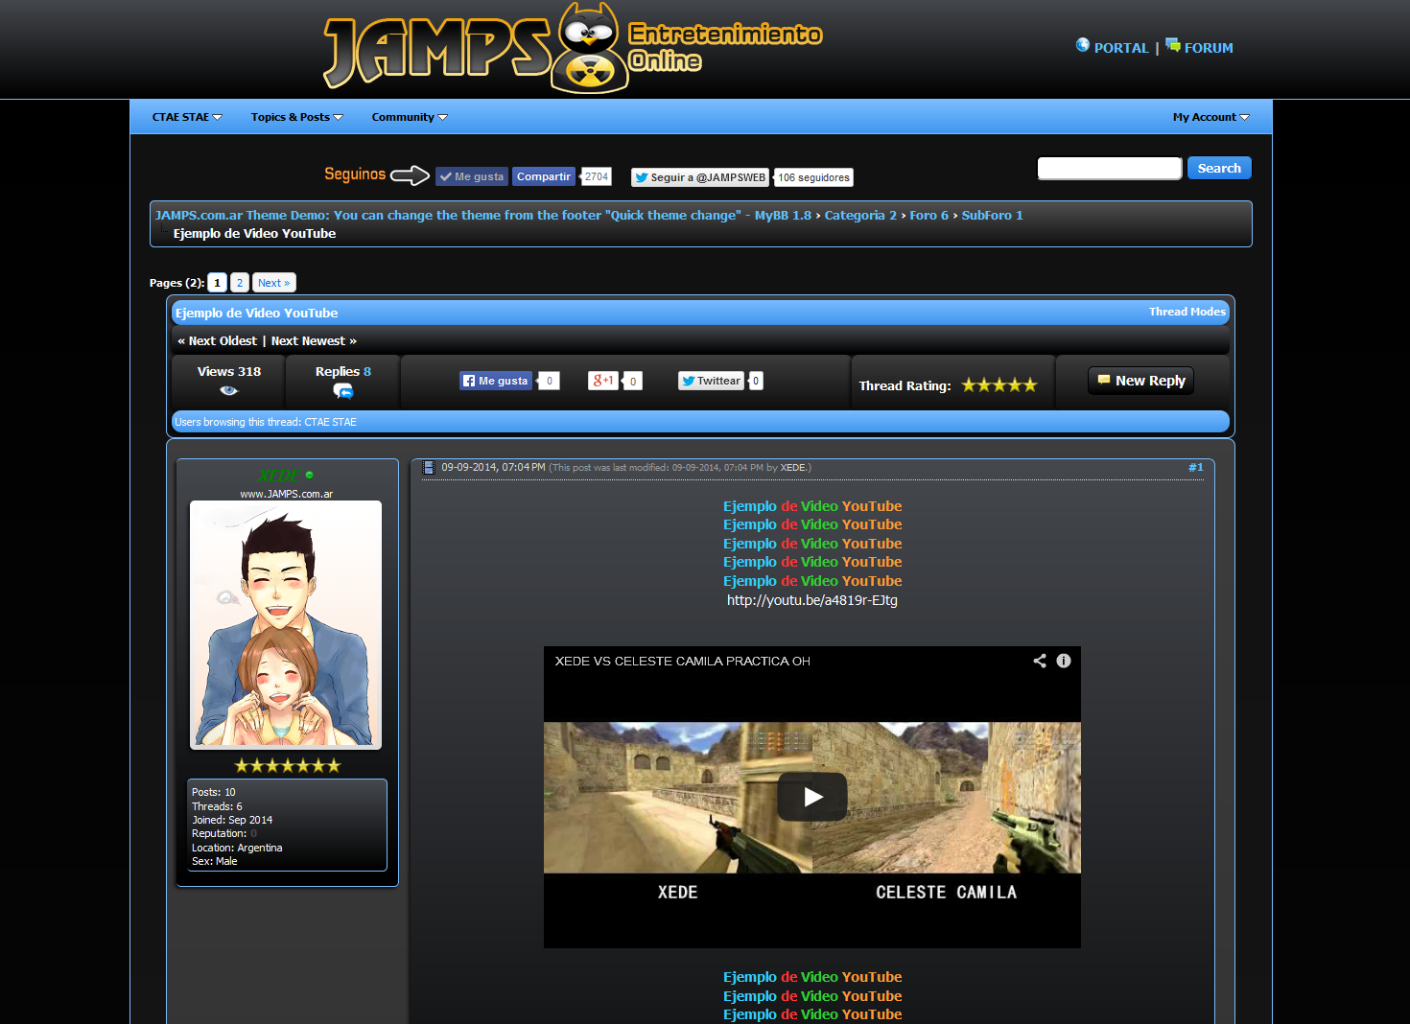Click the top Me gusta like button
This screenshot has width=1410, height=1024.
coord(472,176)
